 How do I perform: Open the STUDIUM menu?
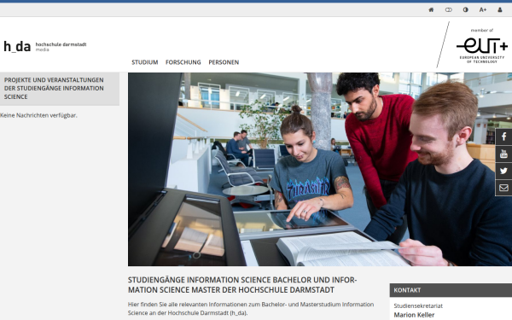[x=145, y=62]
